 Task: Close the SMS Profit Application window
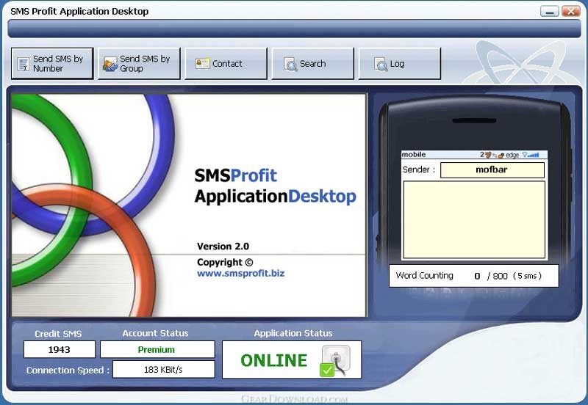pyautogui.click(x=571, y=11)
